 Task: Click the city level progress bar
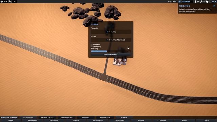tap(188, 1)
